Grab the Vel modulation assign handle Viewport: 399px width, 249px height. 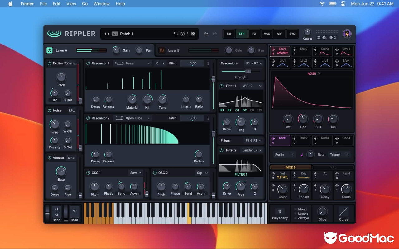point(273,174)
